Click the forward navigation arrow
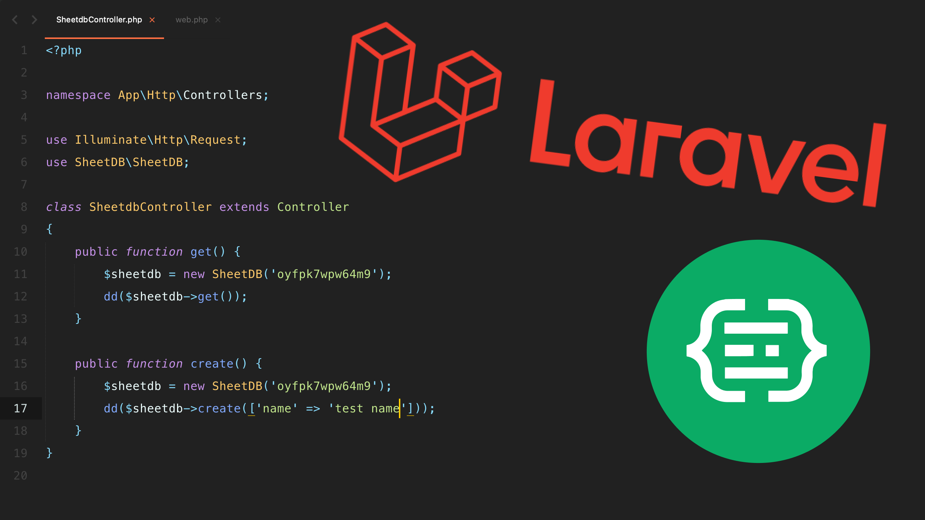 34,20
